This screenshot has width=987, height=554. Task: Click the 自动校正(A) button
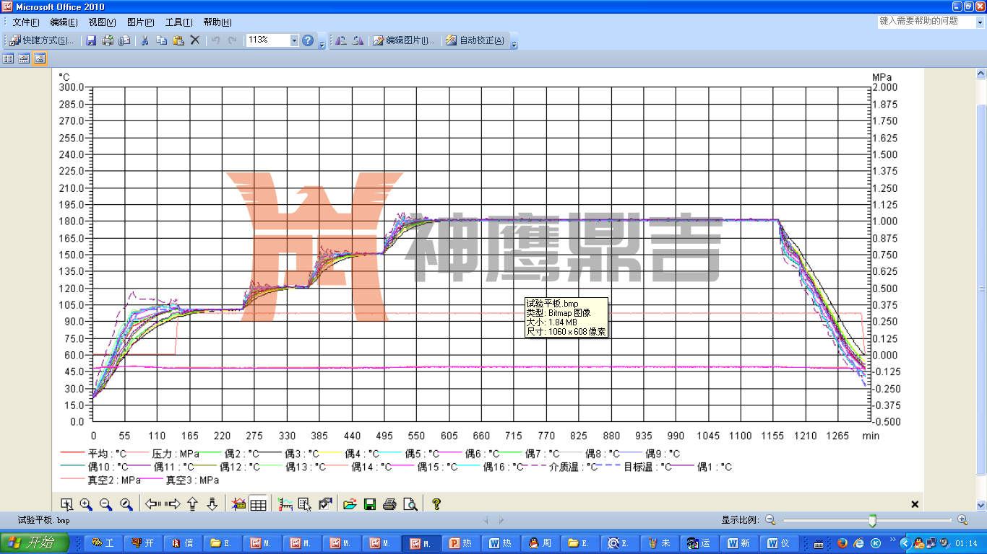476,40
